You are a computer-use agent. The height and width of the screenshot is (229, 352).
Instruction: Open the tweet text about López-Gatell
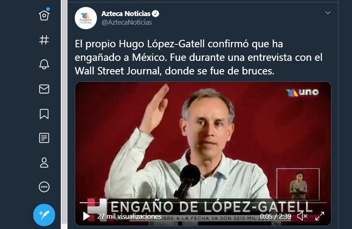click(x=198, y=58)
